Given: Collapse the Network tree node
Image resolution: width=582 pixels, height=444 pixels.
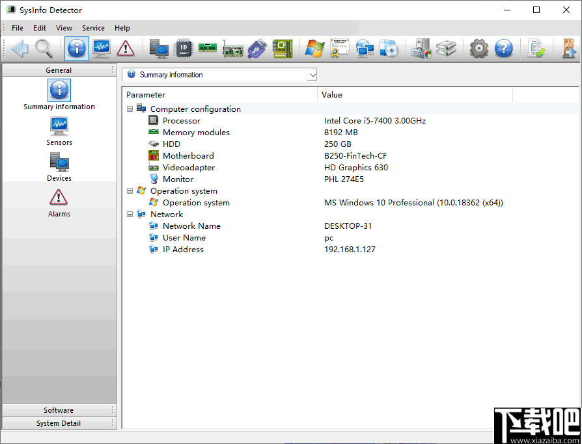Looking at the screenshot, I should [x=130, y=215].
